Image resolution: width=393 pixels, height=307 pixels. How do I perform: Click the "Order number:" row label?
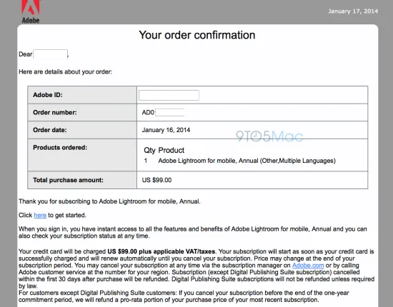pos(55,112)
